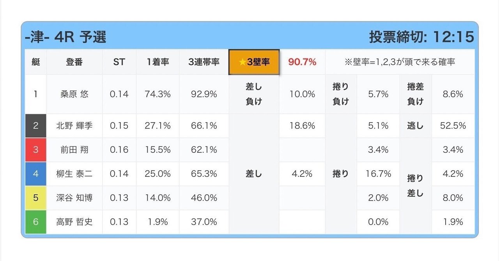499x261 pixels.
Task: Select the black boat number 2 cell
Action: (x=36, y=126)
